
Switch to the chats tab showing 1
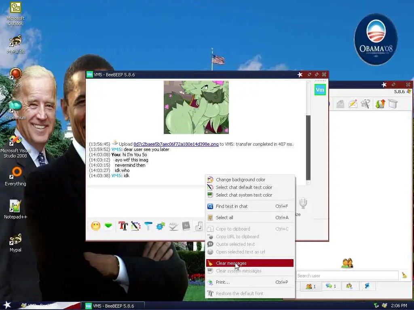pyautogui.click(x=331, y=286)
